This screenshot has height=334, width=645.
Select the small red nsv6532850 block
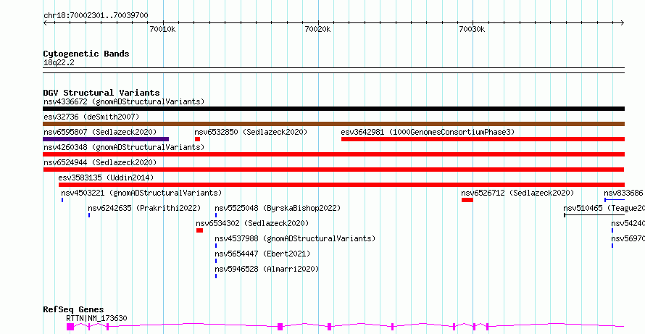pos(197,139)
